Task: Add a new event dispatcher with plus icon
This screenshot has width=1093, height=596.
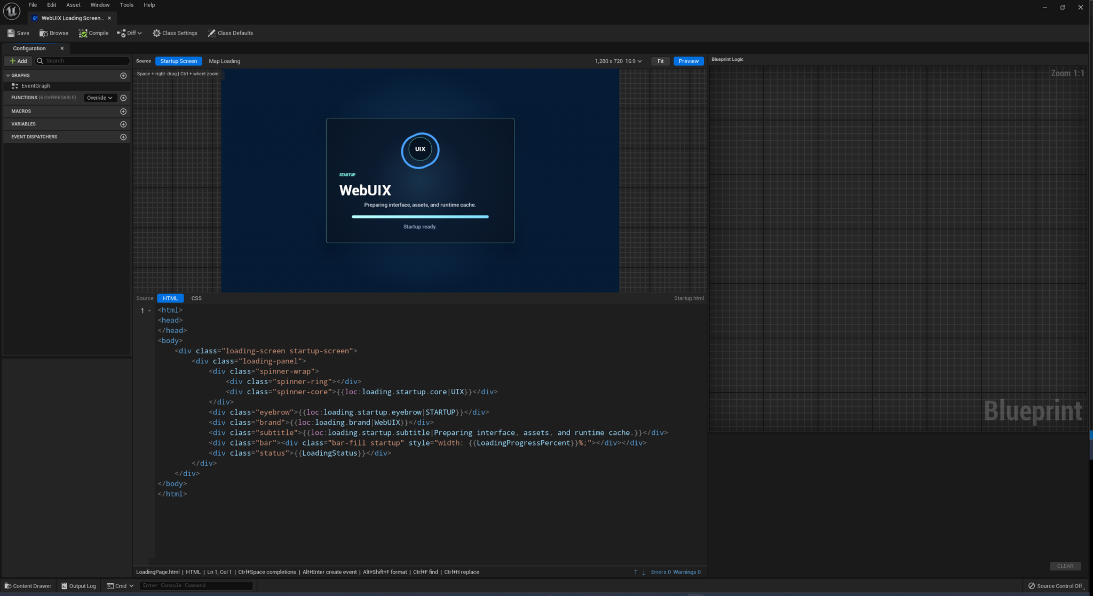Action: tap(123, 137)
